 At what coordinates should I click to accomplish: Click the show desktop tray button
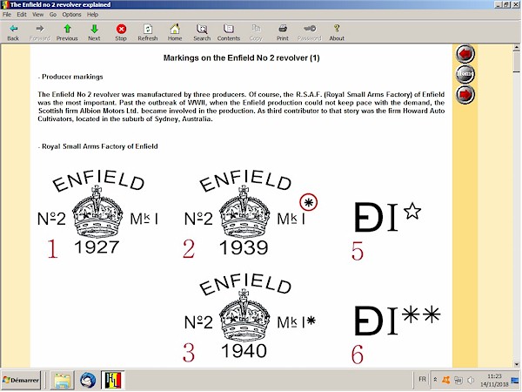(515, 380)
